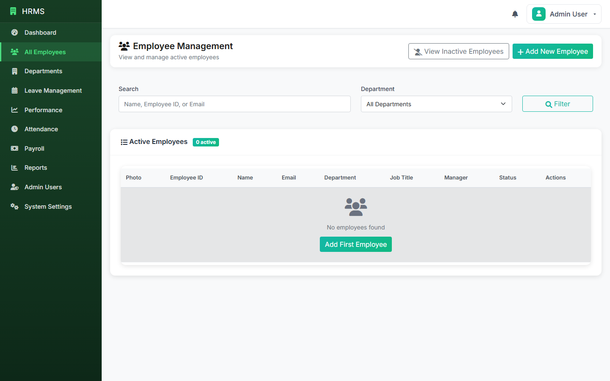Open the Attendance page
Screen dimensions: 610x381
[x=51, y=129]
